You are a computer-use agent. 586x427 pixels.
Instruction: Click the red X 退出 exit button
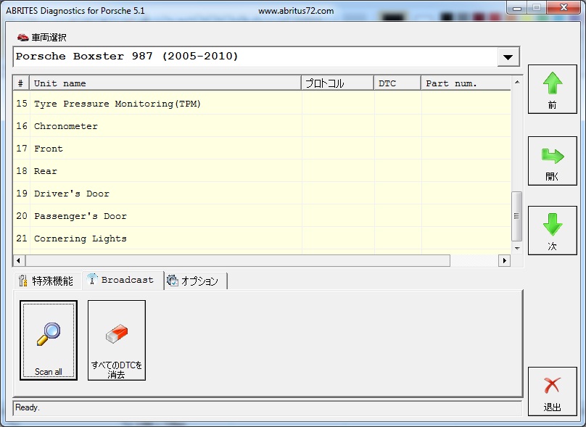tap(553, 391)
